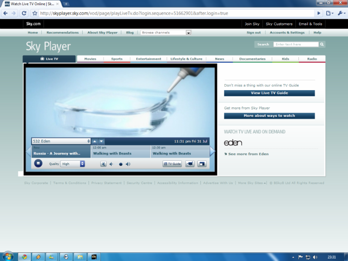The width and height of the screenshot is (348, 261).
Task: Focus the search text field
Action: (296, 44)
